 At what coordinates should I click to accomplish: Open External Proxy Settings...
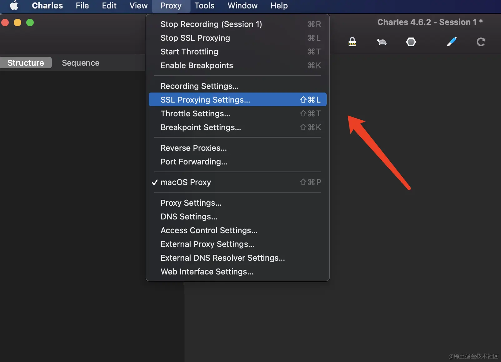coord(238,244)
